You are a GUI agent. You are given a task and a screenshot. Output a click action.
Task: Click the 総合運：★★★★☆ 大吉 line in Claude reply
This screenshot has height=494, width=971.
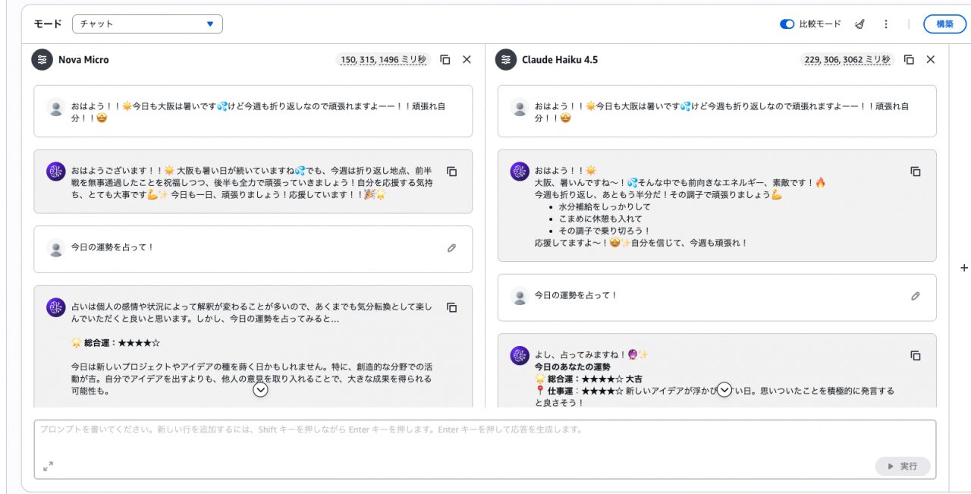click(589, 379)
